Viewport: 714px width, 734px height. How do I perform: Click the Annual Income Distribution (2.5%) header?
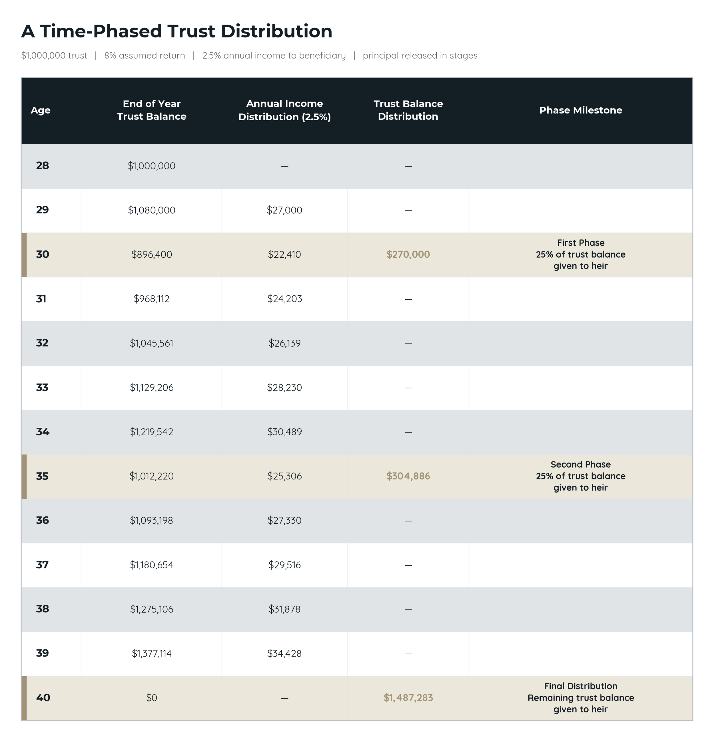(x=284, y=110)
